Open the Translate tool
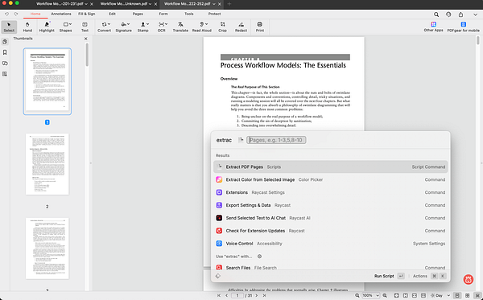 point(180,27)
